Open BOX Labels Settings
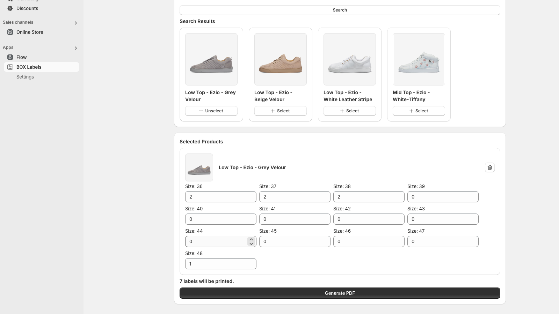This screenshot has width=559, height=314. tap(25, 77)
